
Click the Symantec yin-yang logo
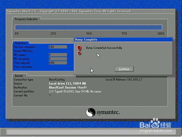click(91, 112)
